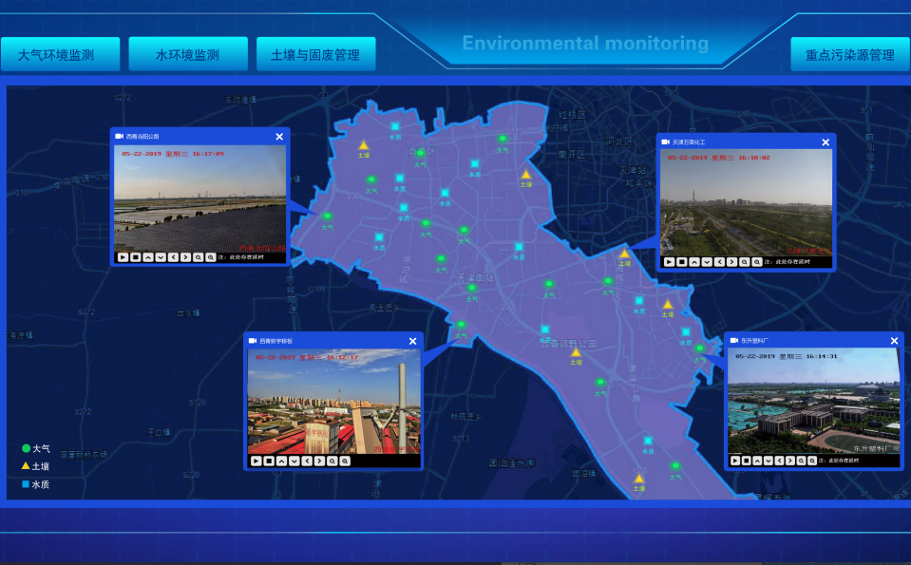Screen dimensions: 911x565
Task: Click the 西青新宇标板 video thumbnail
Action: click(333, 401)
